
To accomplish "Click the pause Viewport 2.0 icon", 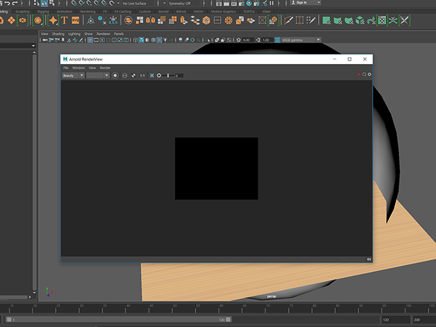I will 271,3.
